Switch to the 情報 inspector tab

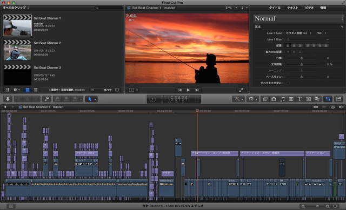pyautogui.click(x=323, y=8)
